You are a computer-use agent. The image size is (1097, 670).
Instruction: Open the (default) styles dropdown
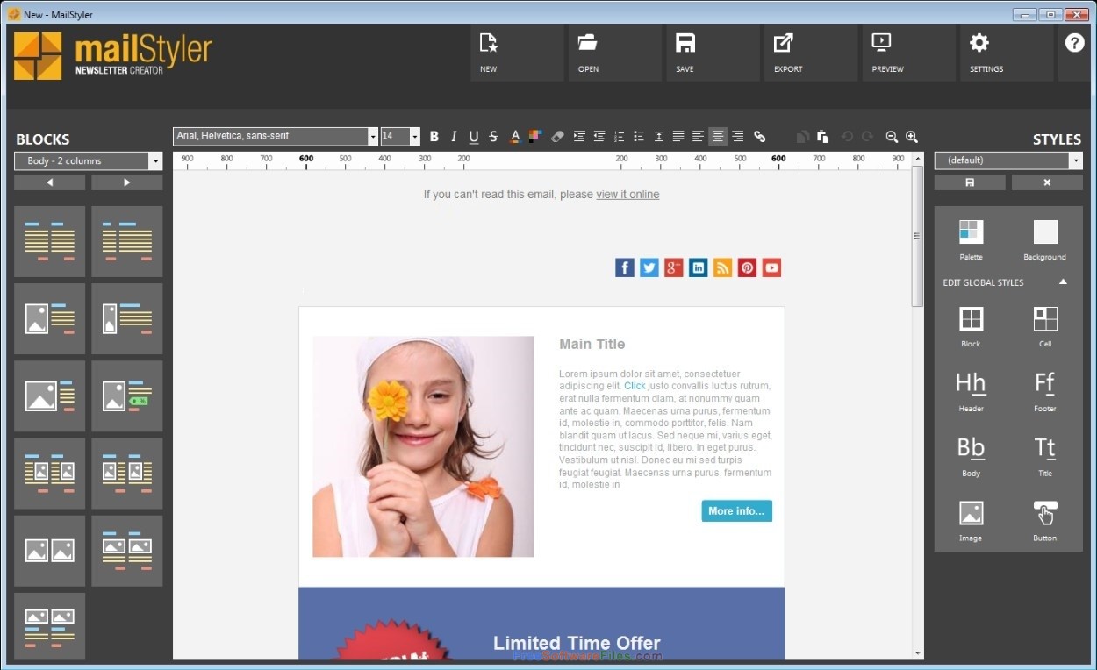(1008, 160)
